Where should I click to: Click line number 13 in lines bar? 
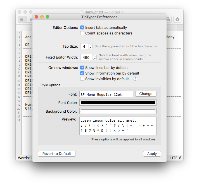(x=19, y=81)
